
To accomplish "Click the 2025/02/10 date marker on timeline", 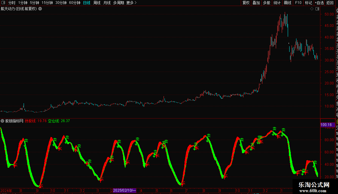I will pos(124,190).
